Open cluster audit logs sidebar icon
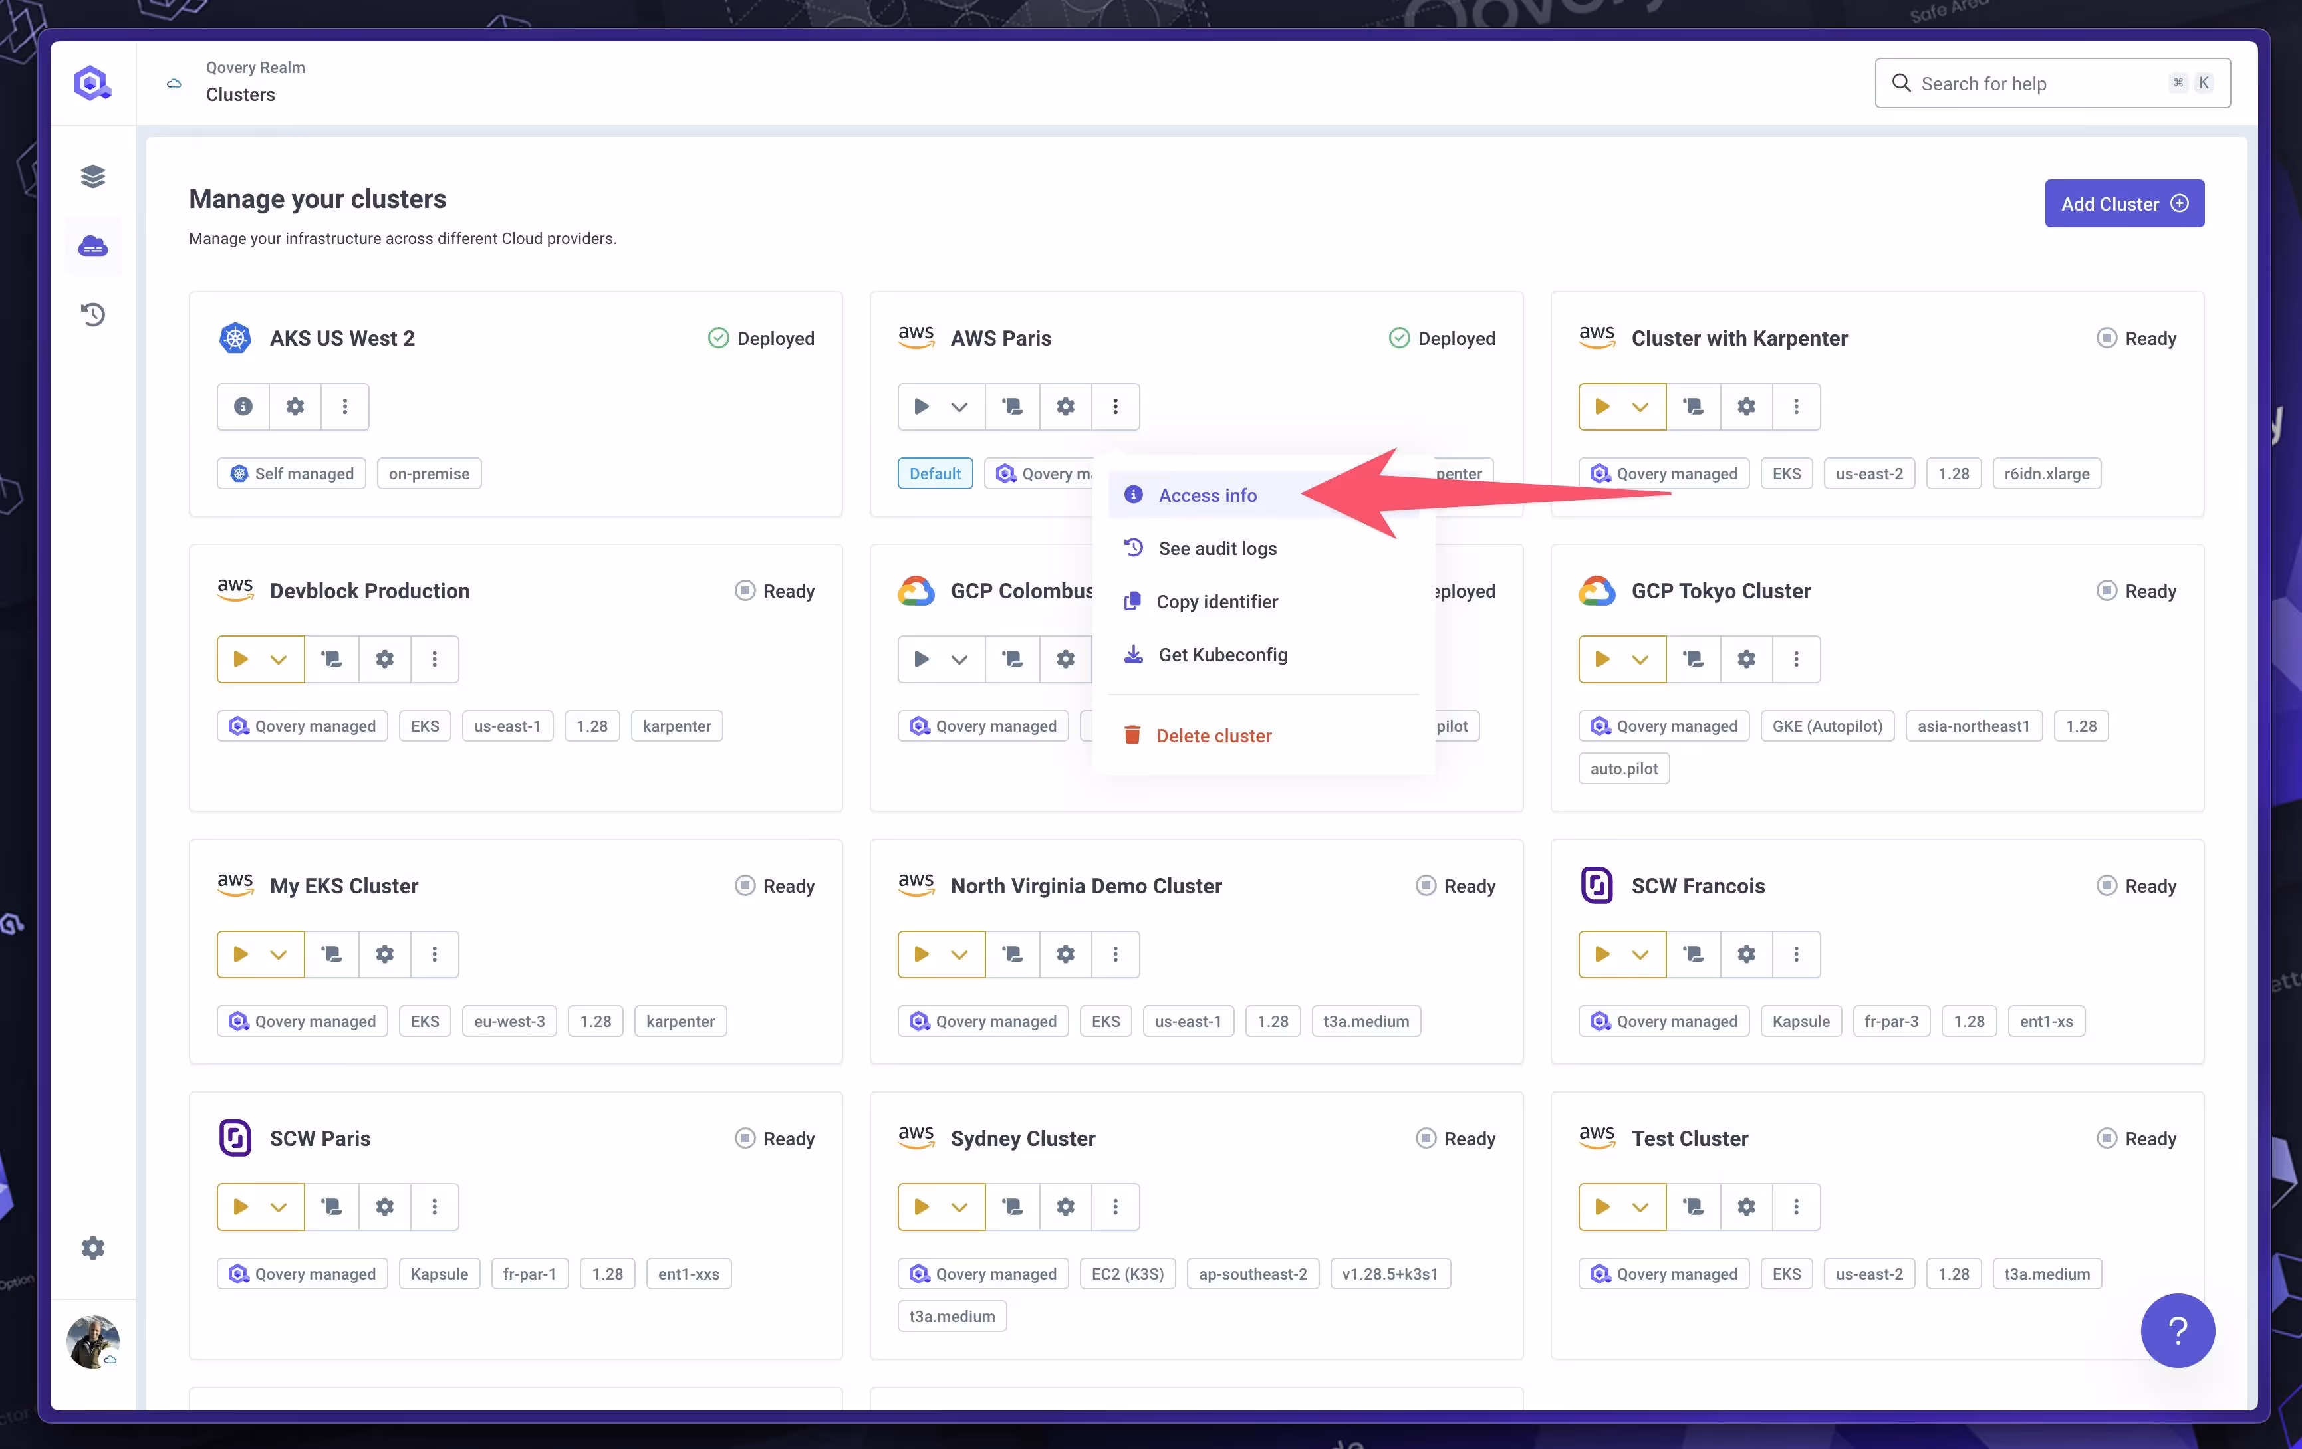This screenshot has width=2302, height=1449. (x=92, y=314)
